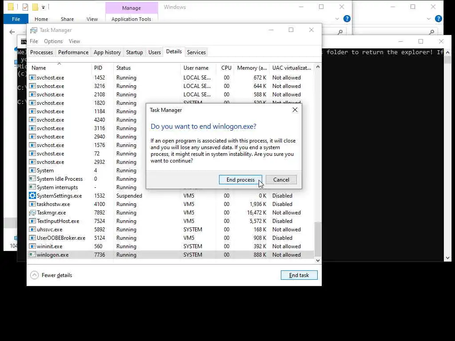Open Task Manager Options menu
This screenshot has width=455, height=341.
pyautogui.click(x=53, y=41)
